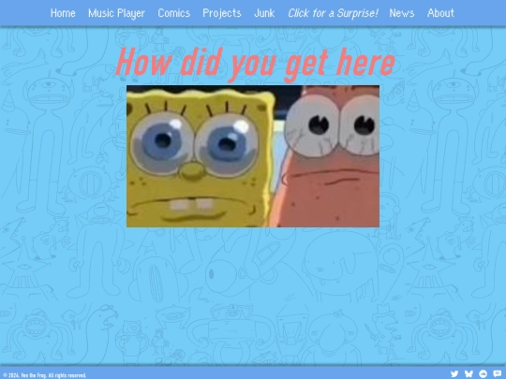Navigate to Projects
The width and height of the screenshot is (506, 379).
222,13
